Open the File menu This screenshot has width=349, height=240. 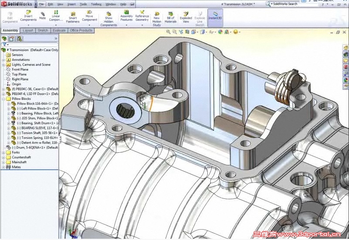(x=41, y=4)
